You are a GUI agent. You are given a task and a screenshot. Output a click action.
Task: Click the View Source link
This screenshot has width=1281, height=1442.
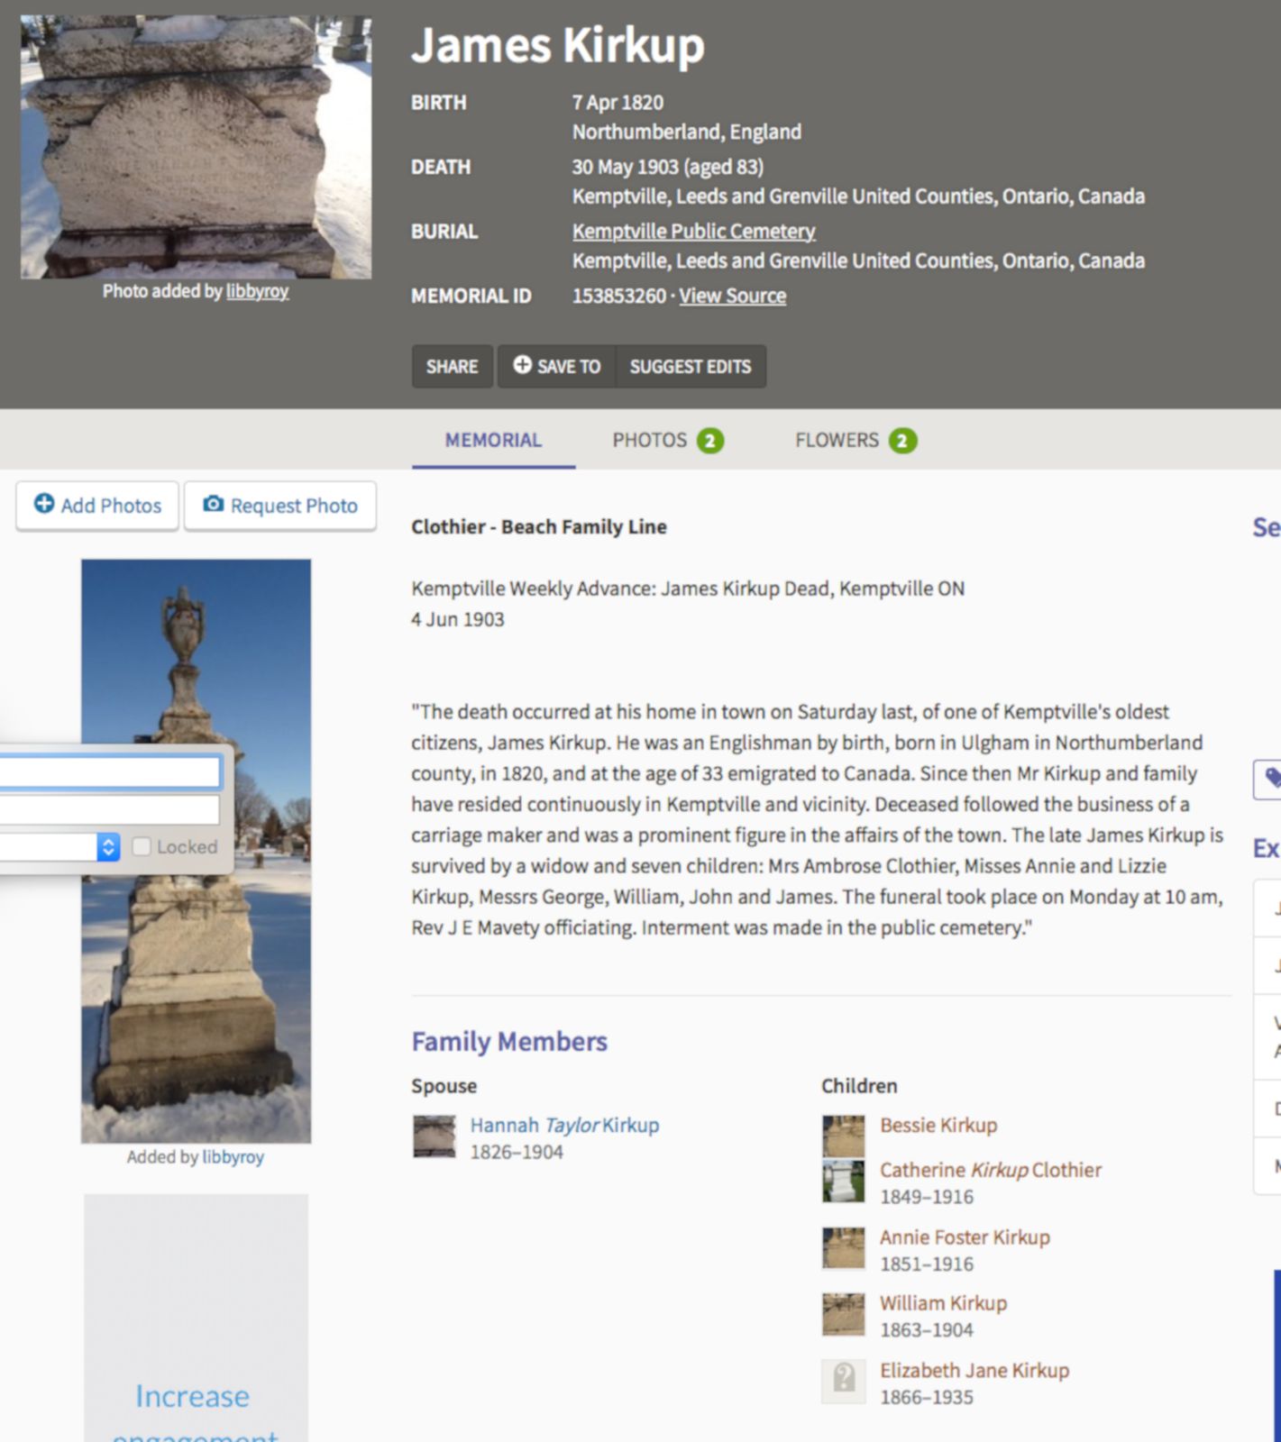click(732, 296)
